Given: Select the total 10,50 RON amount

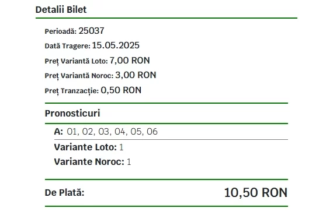Looking at the screenshot, I should coord(256,192).
